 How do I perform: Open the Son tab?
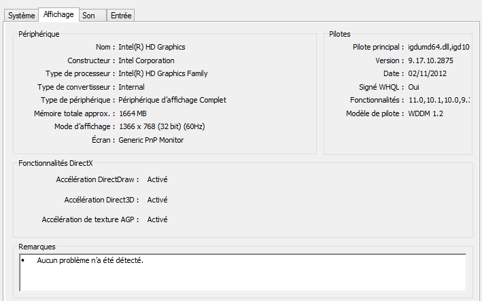93,16
